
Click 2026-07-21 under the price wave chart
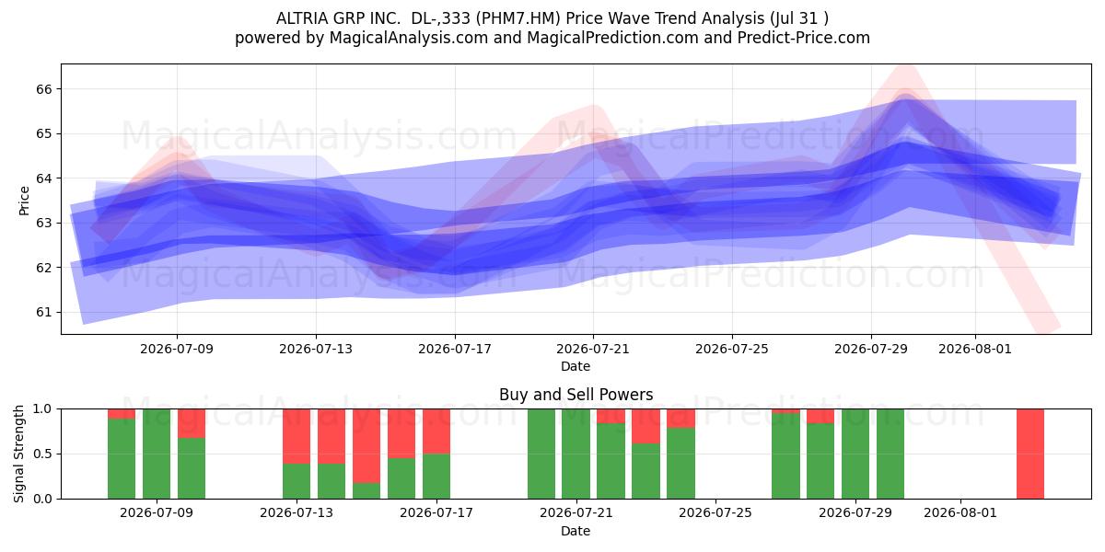click(593, 349)
